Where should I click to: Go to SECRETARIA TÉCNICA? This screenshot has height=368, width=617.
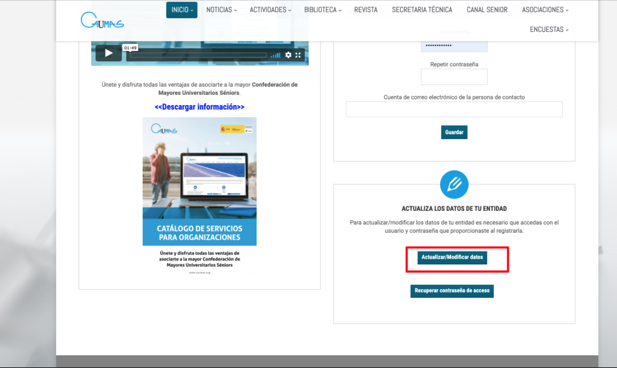(x=422, y=10)
